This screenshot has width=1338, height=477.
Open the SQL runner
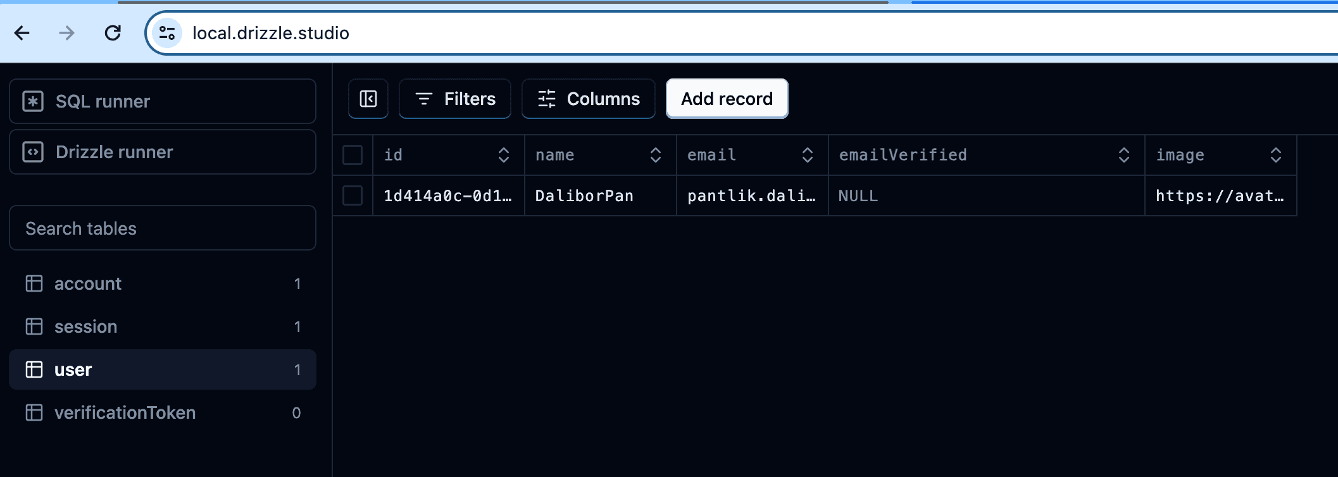click(163, 101)
